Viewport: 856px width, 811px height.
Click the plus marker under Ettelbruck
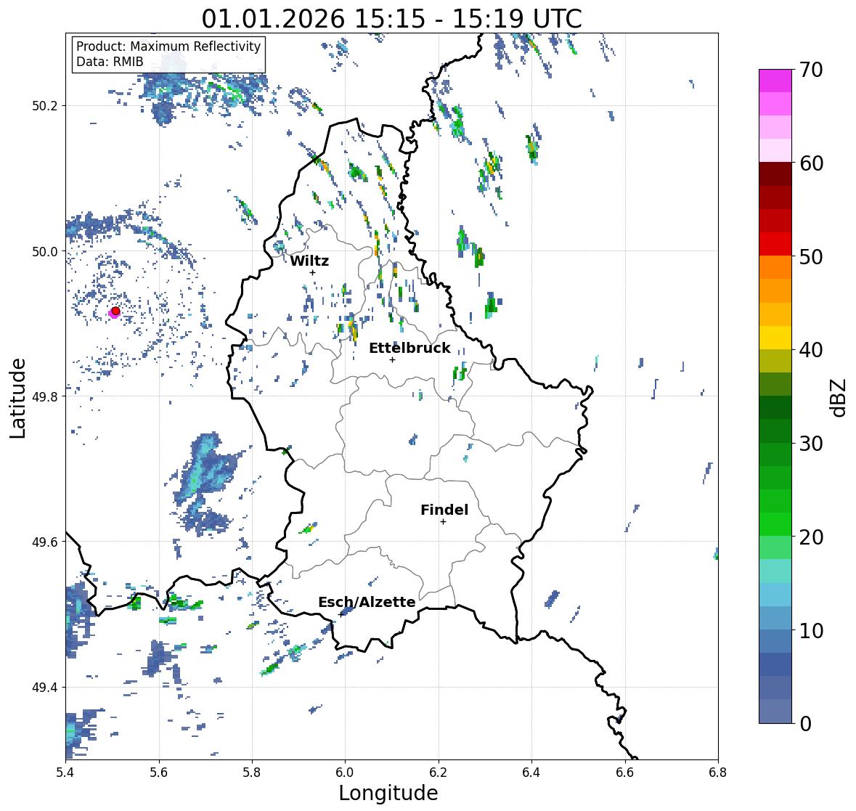(392, 359)
